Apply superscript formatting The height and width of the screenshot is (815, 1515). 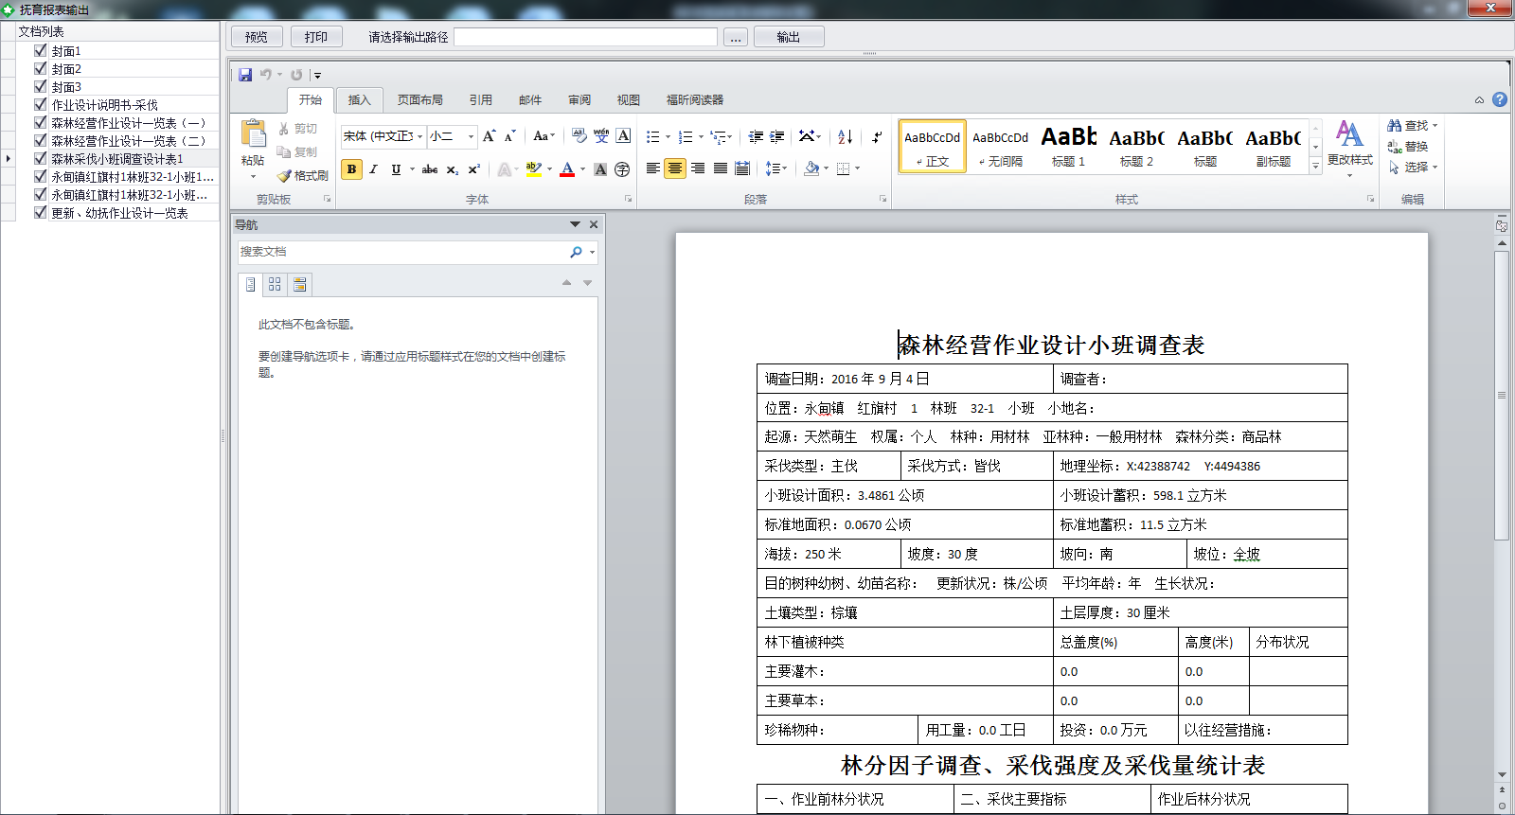point(474,169)
